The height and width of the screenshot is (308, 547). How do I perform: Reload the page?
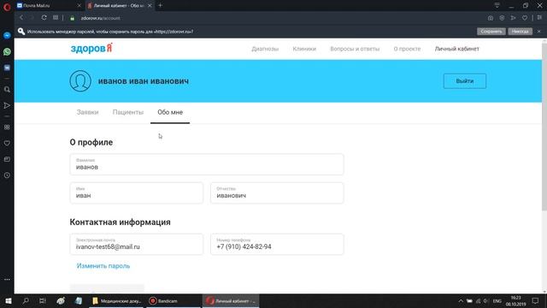44,18
